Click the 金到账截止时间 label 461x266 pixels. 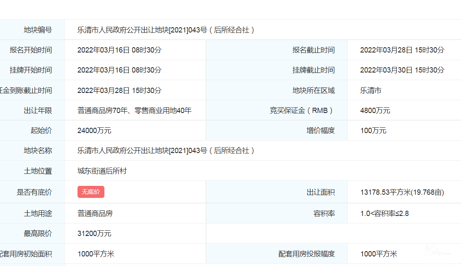(26, 90)
